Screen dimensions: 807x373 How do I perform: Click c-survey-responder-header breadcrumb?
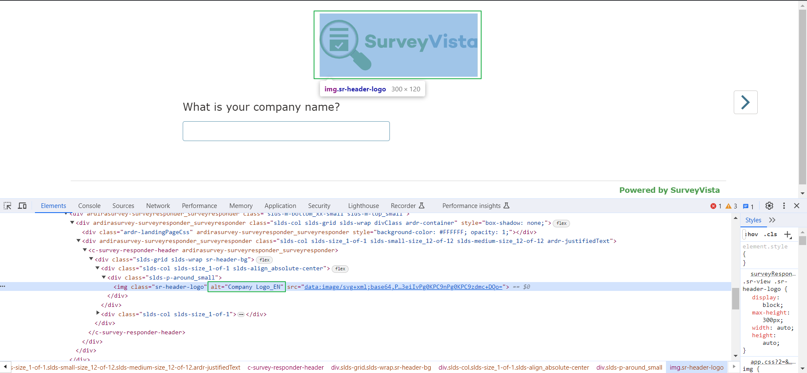tap(285, 368)
